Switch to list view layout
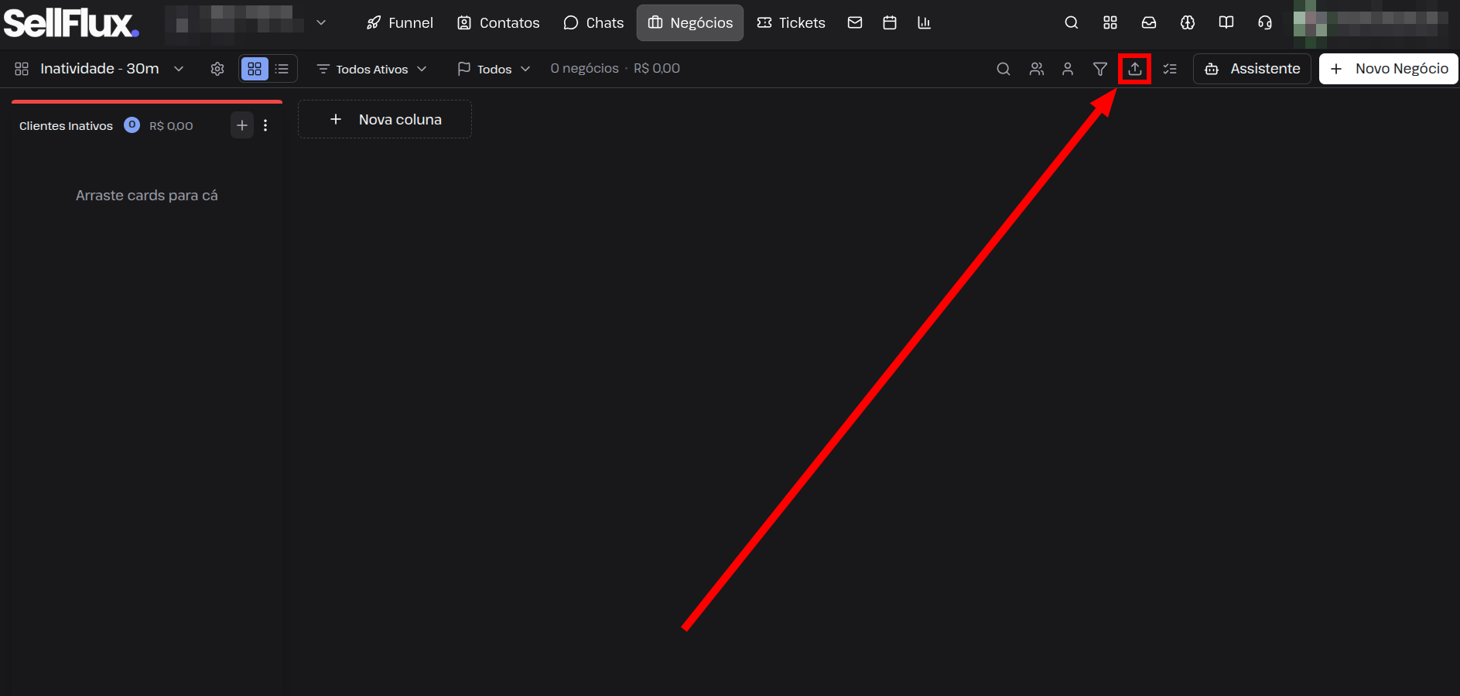Viewport: 1460px width, 696px height. (282, 69)
